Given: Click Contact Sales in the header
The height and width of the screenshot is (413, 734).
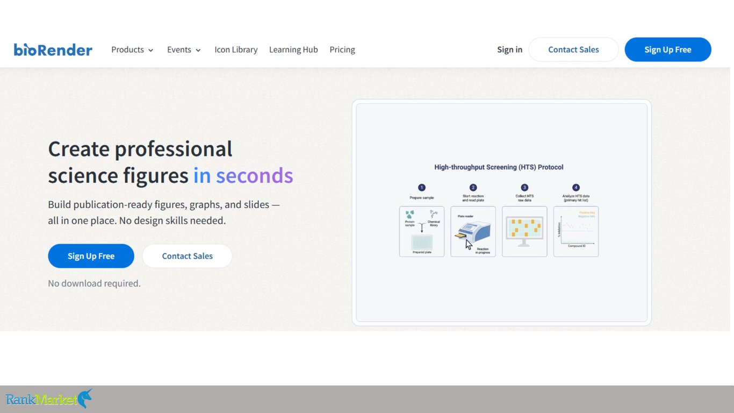Looking at the screenshot, I should 573,49.
